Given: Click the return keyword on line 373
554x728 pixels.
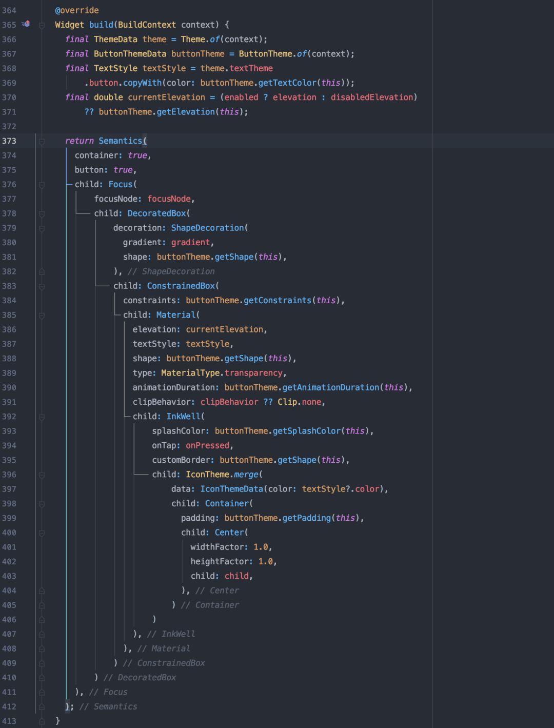Looking at the screenshot, I should [x=80, y=141].
